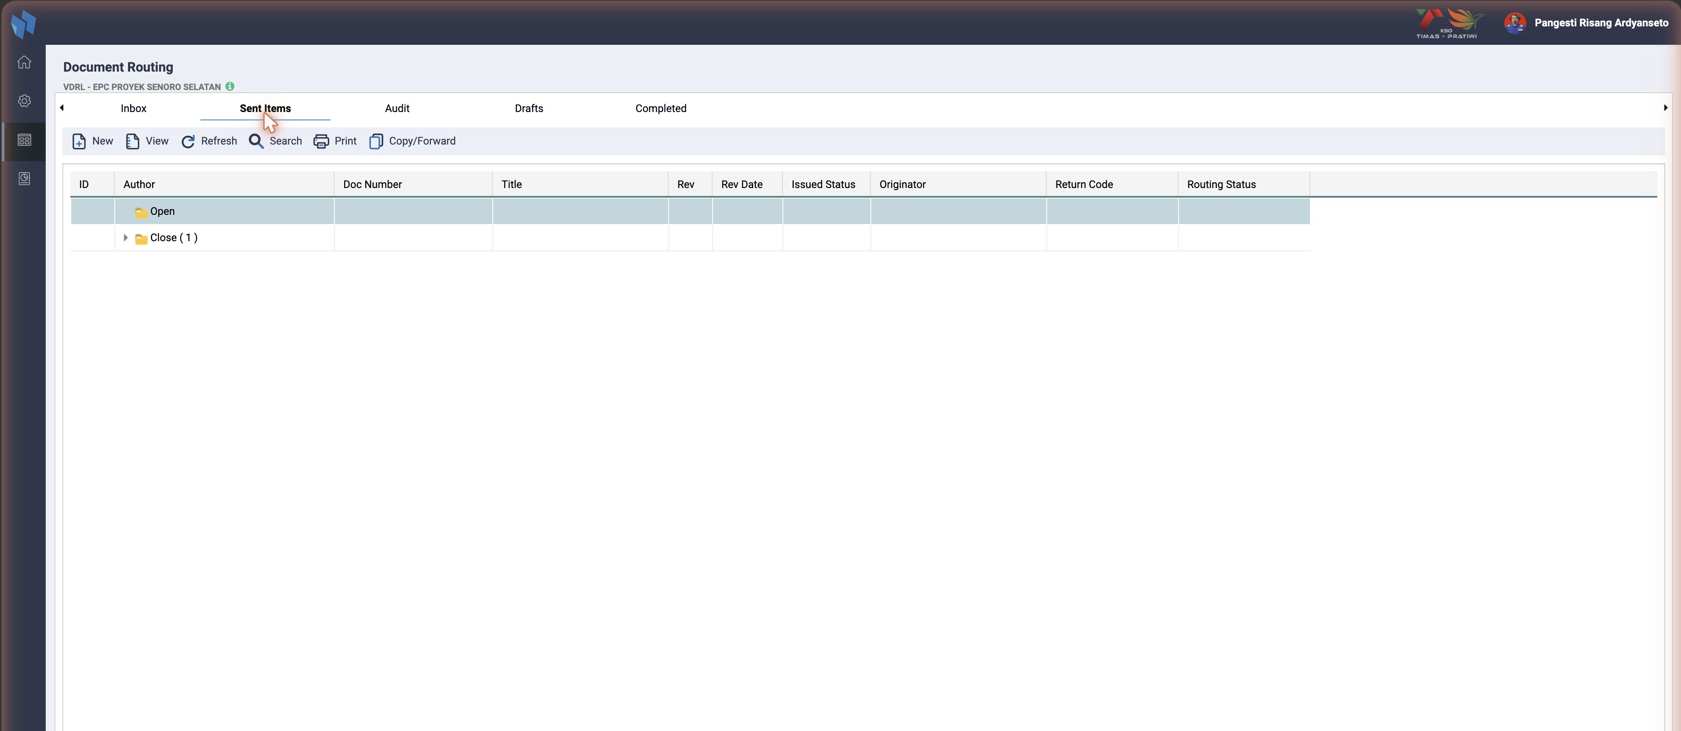Open Pangesti Risang Ardyanseto user profile
1681x731 pixels.
(x=1586, y=23)
